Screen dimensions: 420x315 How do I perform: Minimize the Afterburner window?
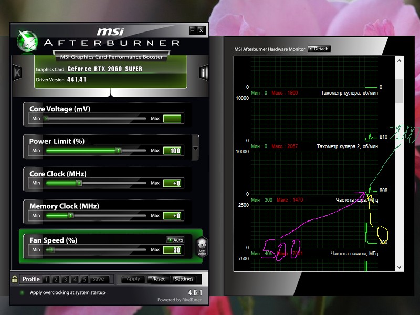click(192, 30)
